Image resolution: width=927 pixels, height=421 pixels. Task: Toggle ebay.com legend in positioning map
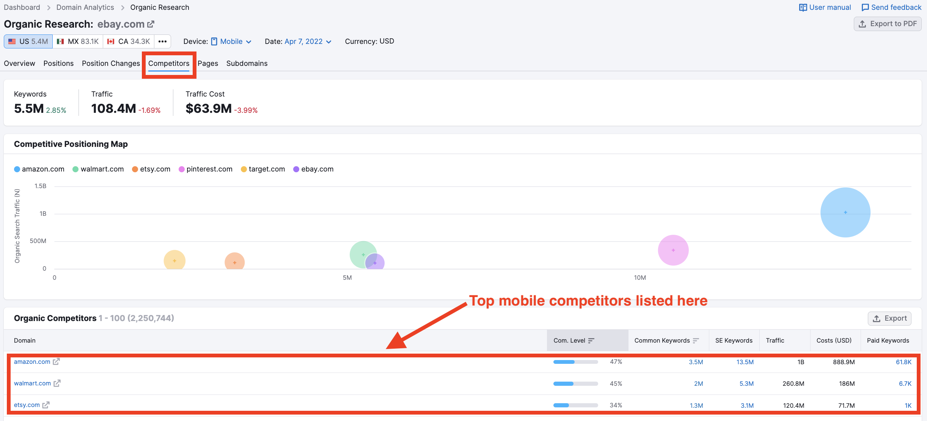coord(313,169)
